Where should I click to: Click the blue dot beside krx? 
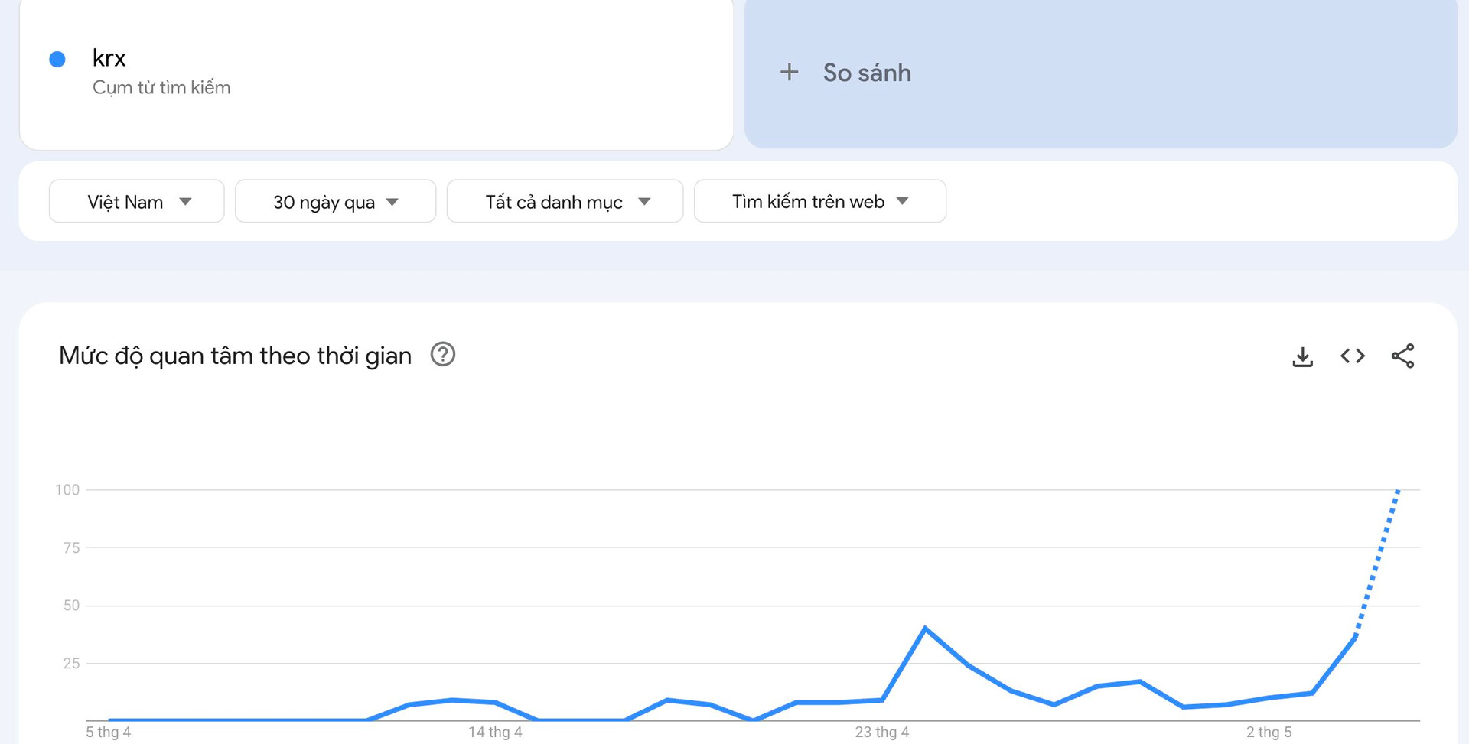(57, 60)
